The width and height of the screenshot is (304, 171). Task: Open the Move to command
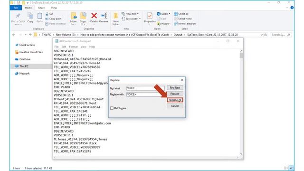tap(73, 19)
